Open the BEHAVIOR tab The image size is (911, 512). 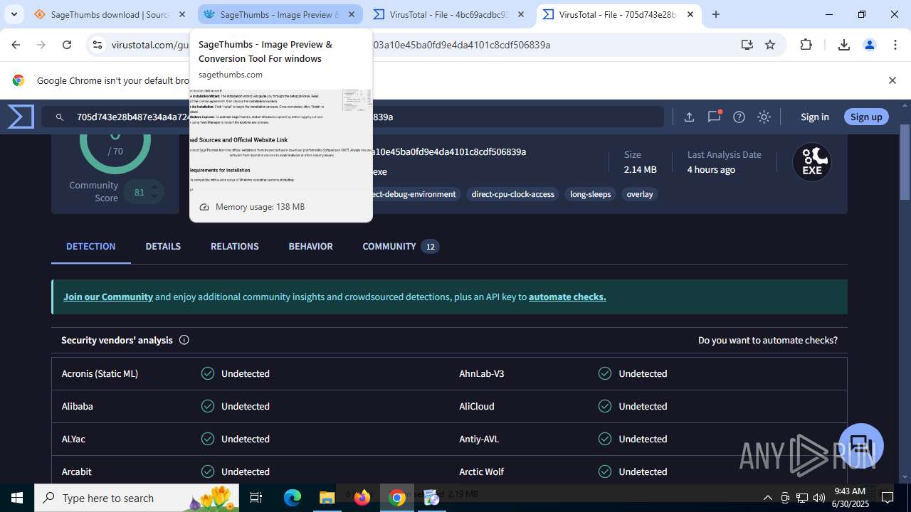click(310, 246)
